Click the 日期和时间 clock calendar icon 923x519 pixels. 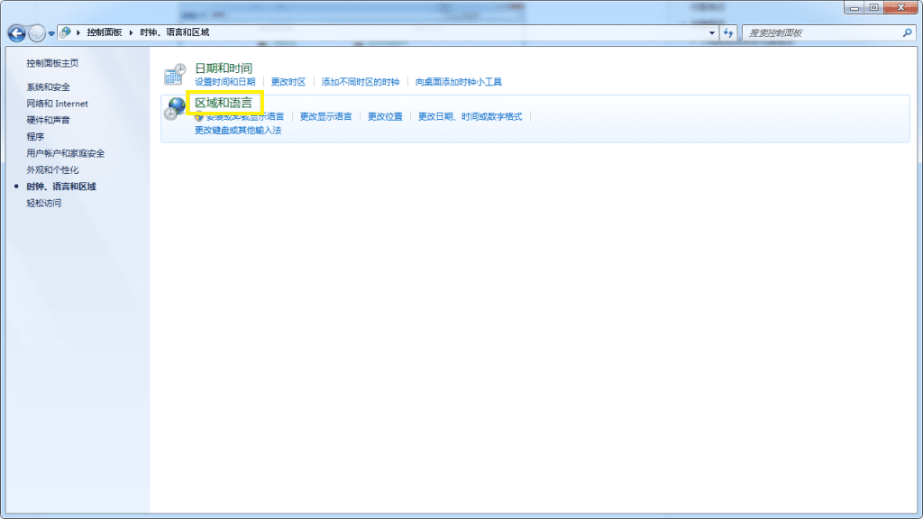point(174,75)
